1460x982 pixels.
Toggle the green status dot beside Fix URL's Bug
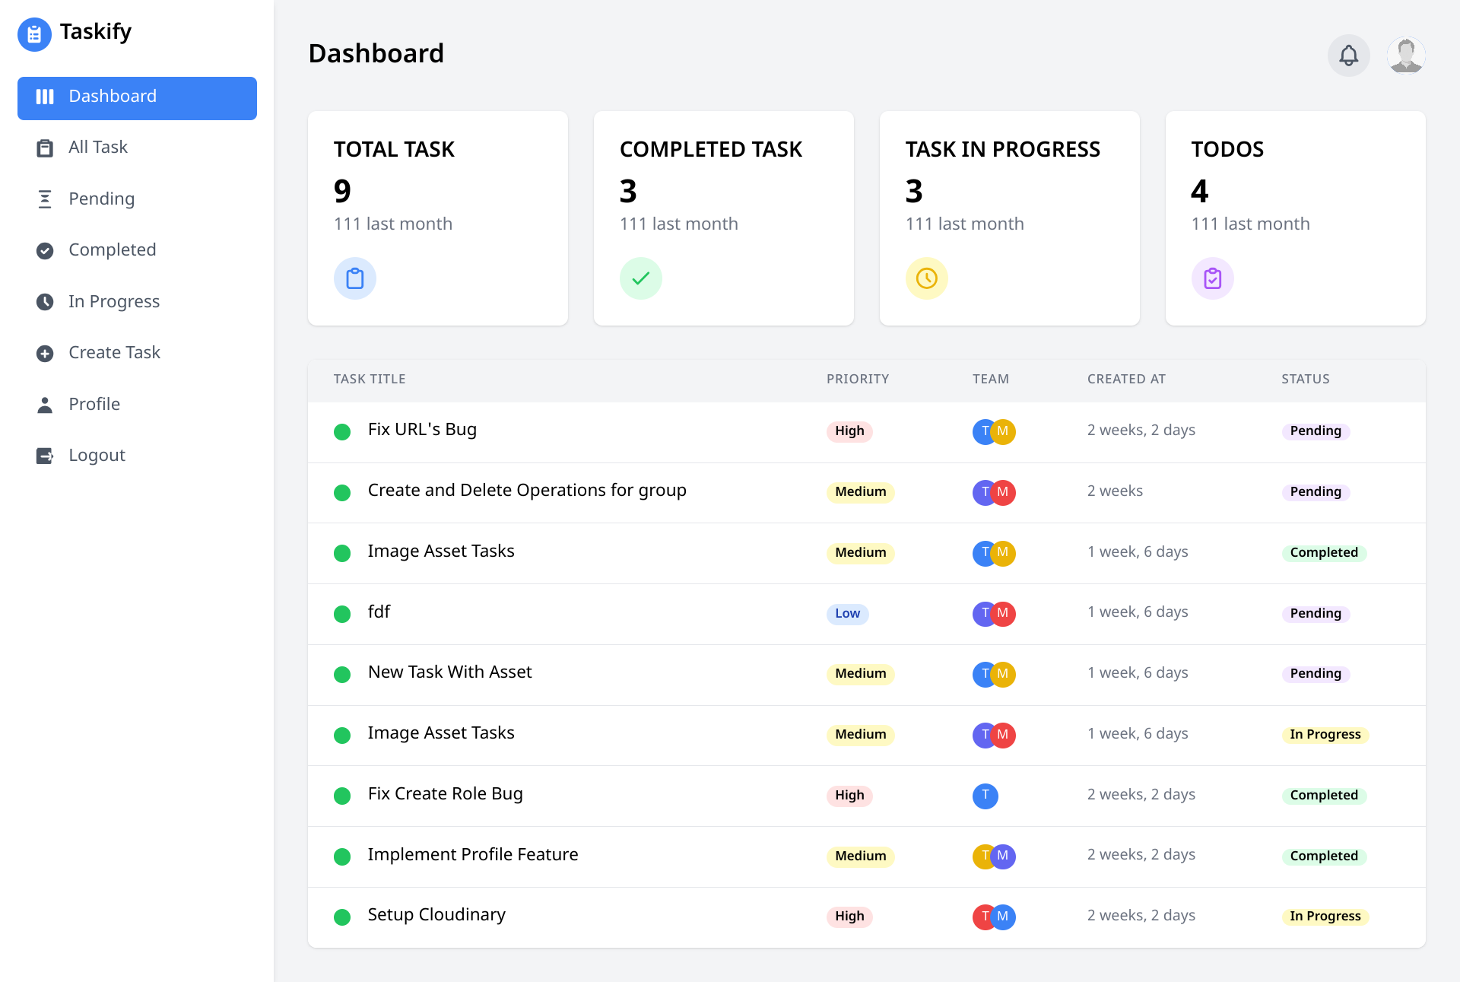coord(342,431)
